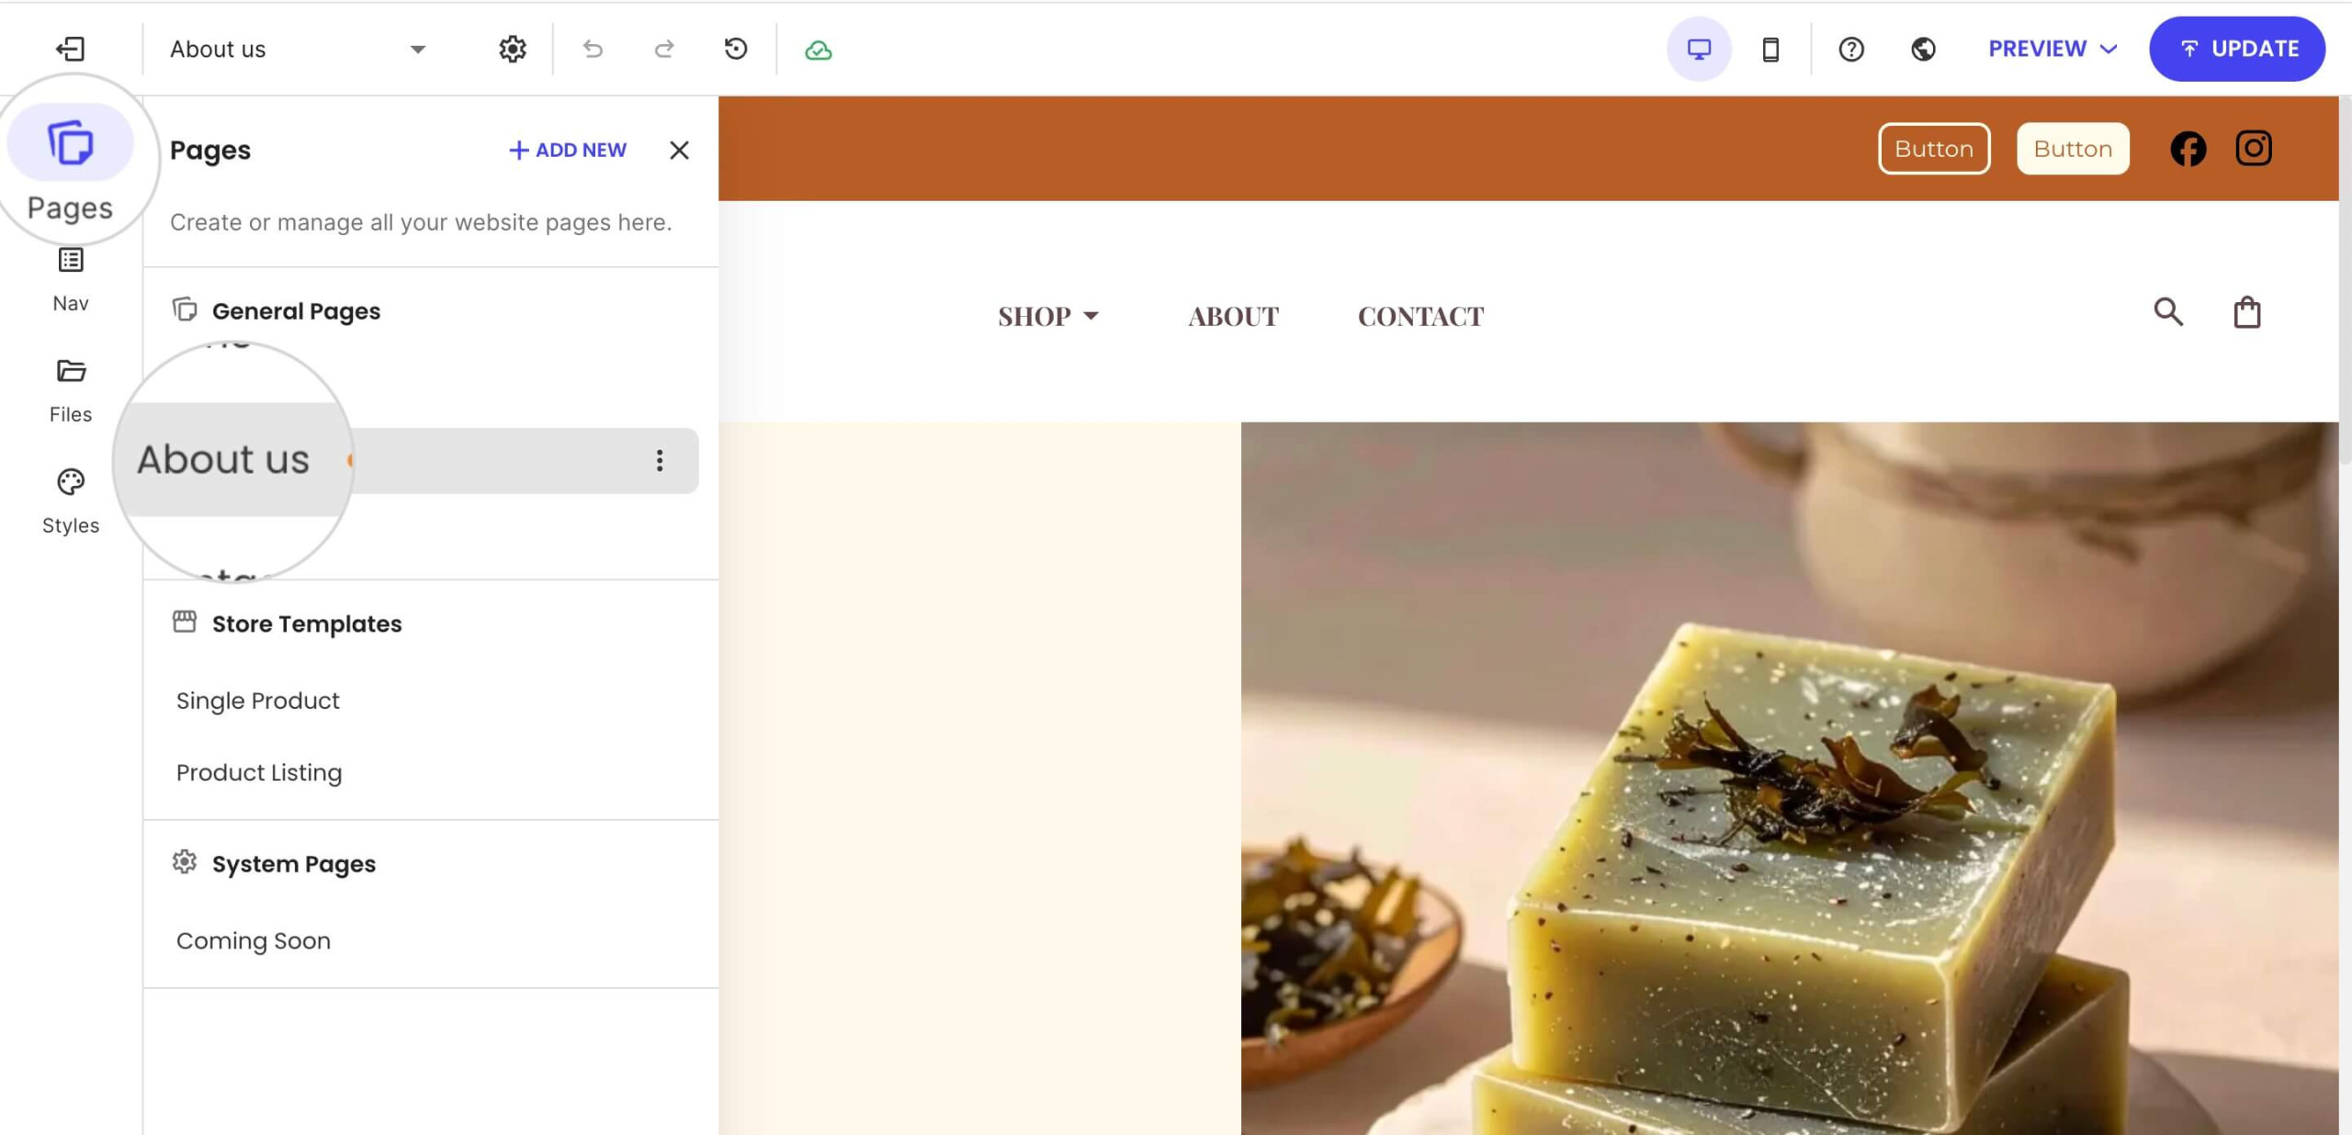The height and width of the screenshot is (1135, 2352).
Task: Open the Styles sidebar tab
Action: click(x=71, y=502)
